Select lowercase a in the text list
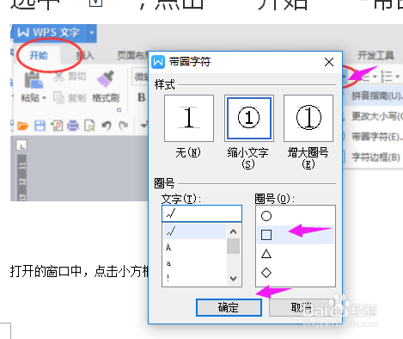Viewport: 403px width, 339px height. pyautogui.click(x=194, y=263)
